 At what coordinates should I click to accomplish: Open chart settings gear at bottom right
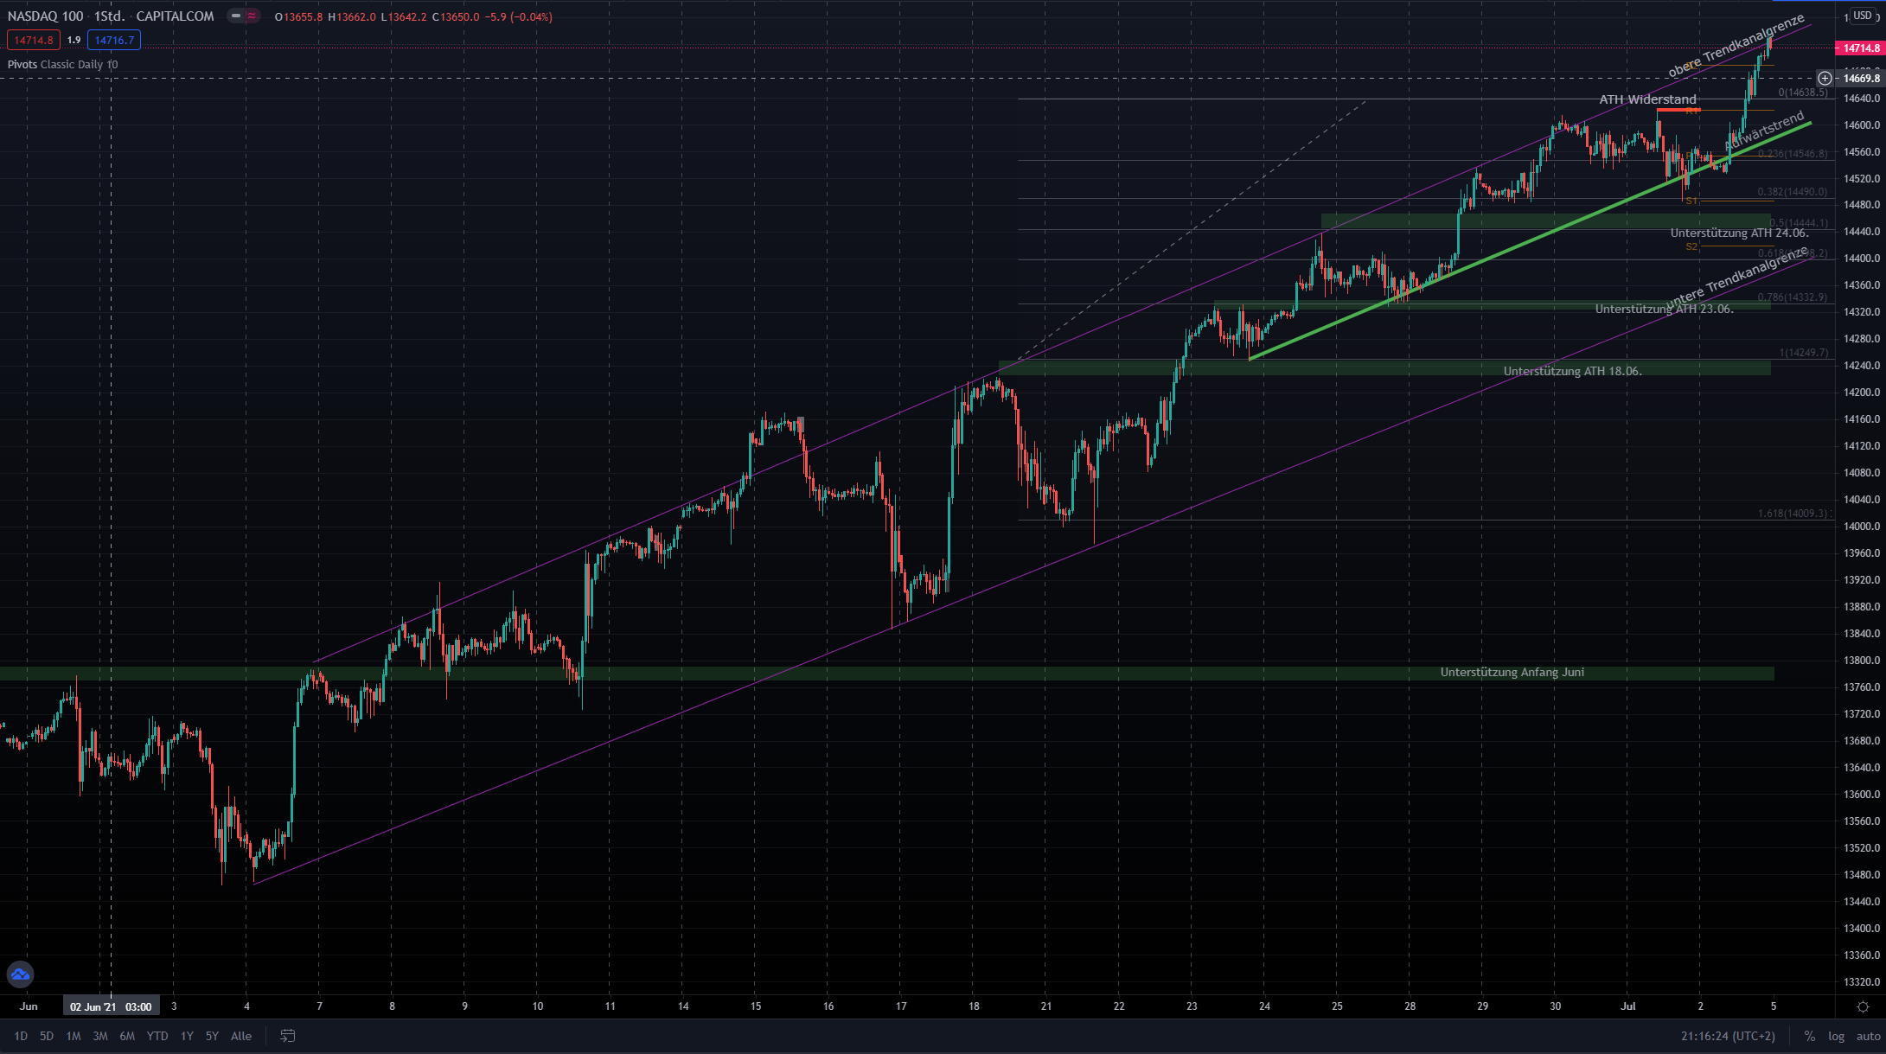click(x=1863, y=1006)
